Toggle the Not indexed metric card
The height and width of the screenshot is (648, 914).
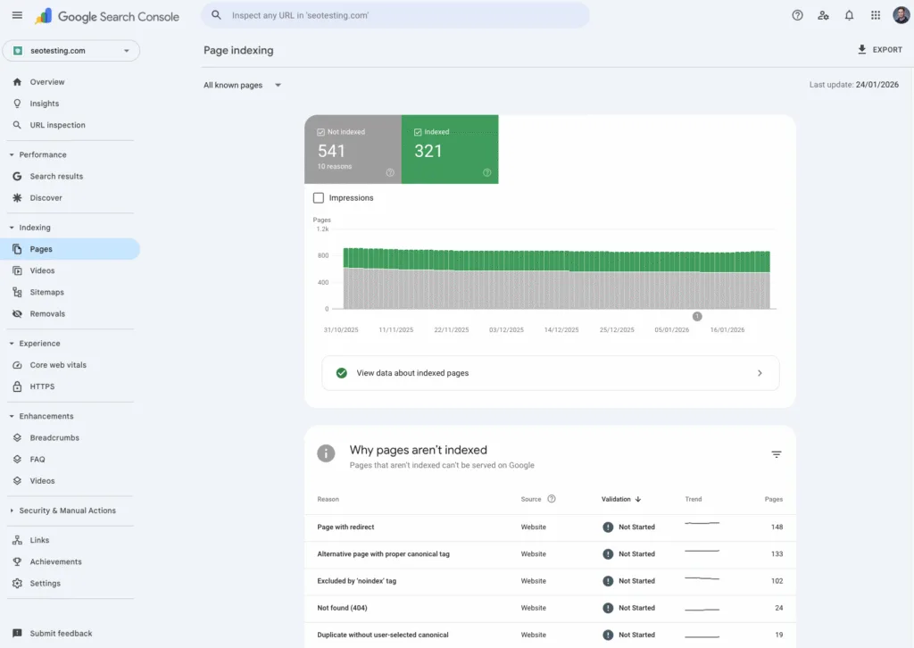[353, 149]
